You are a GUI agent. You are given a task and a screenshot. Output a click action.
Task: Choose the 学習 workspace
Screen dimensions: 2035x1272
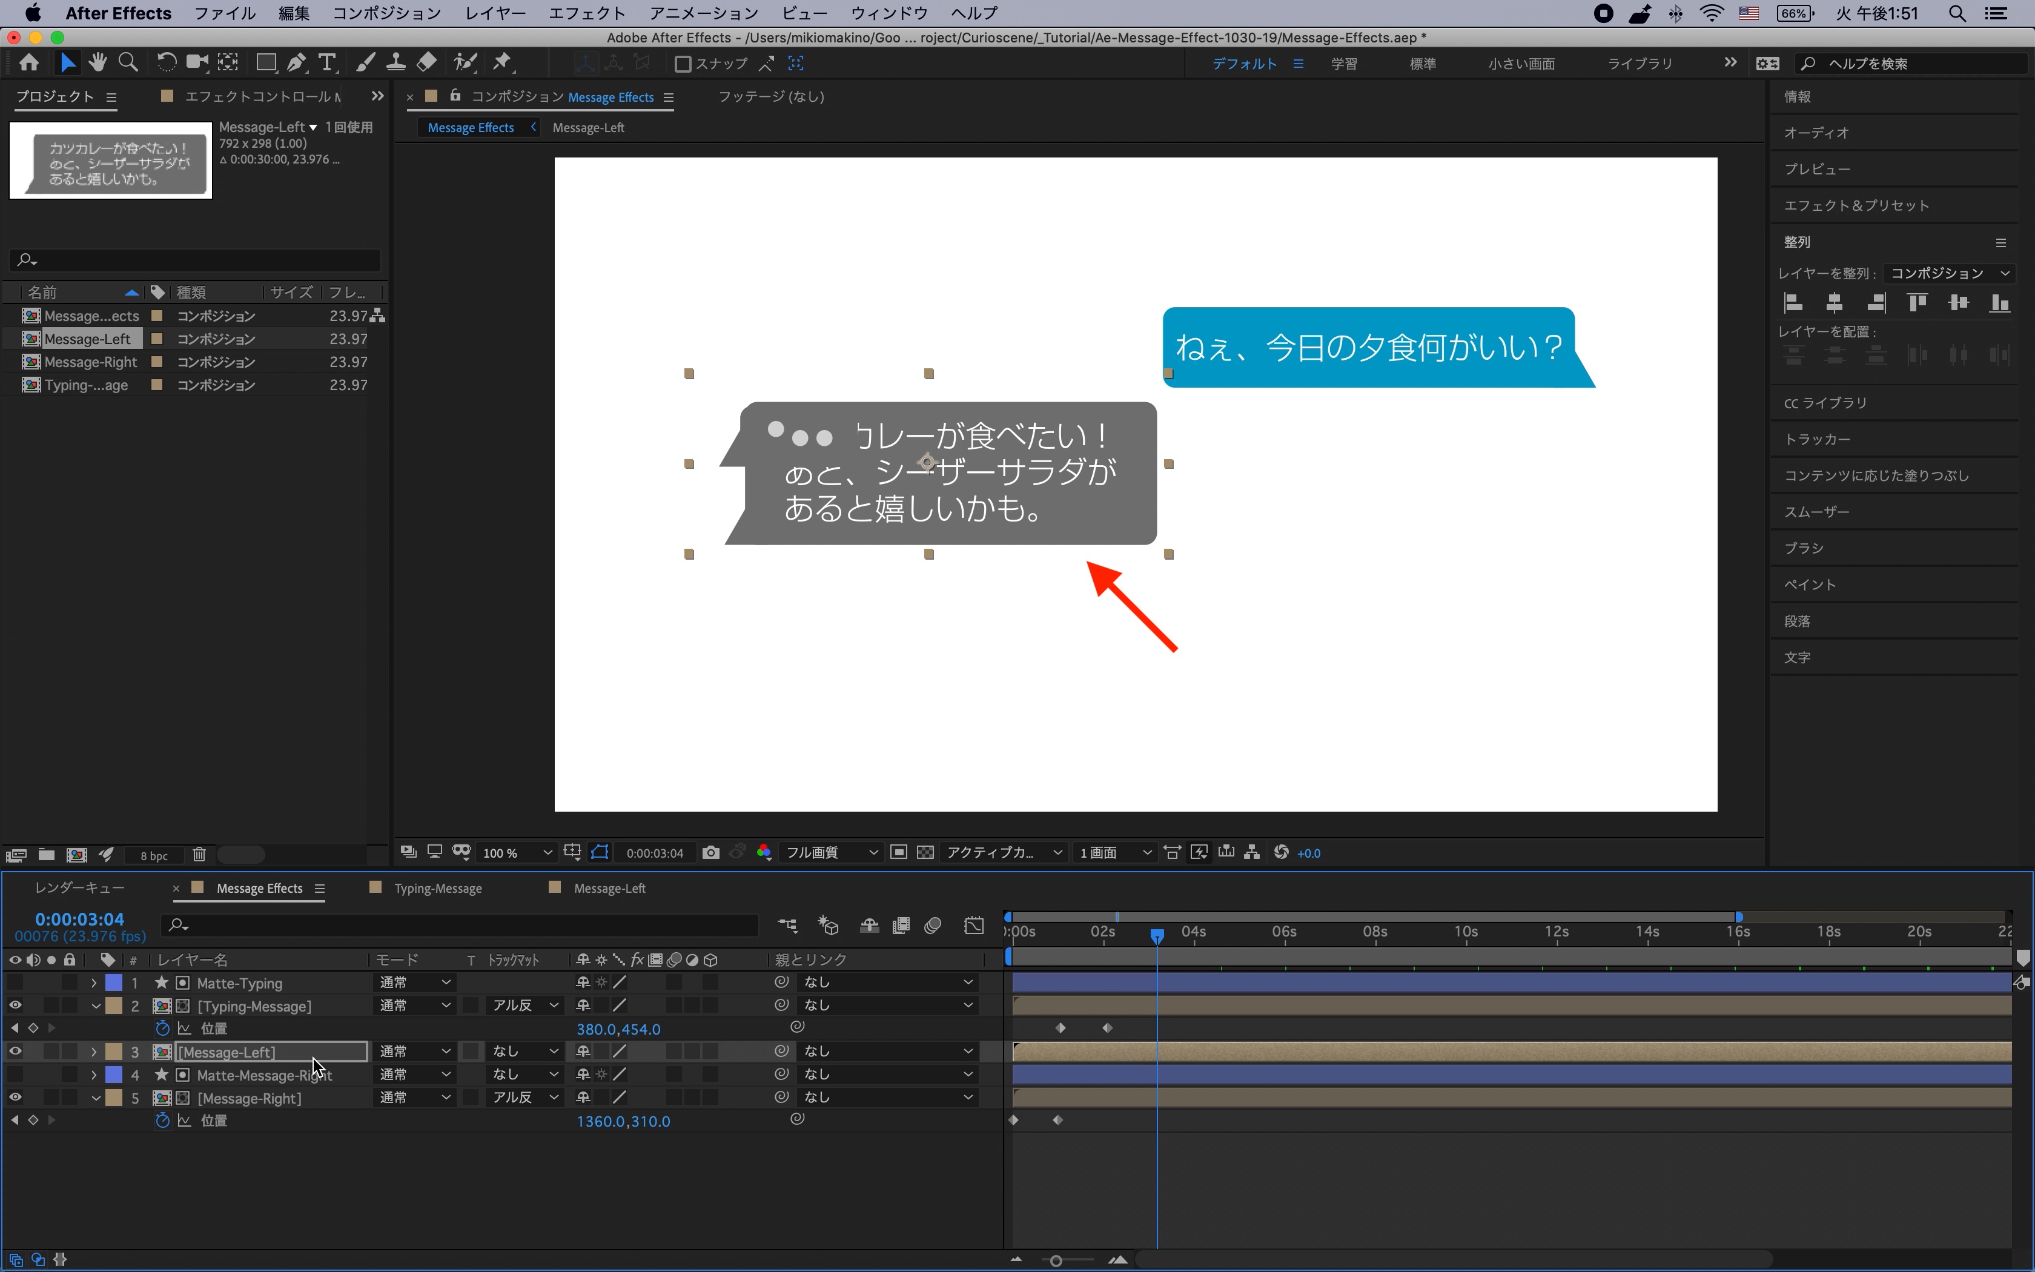click(1343, 64)
